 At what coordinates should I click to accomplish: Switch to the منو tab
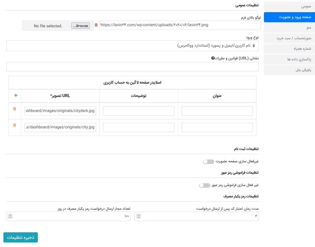(289, 27)
